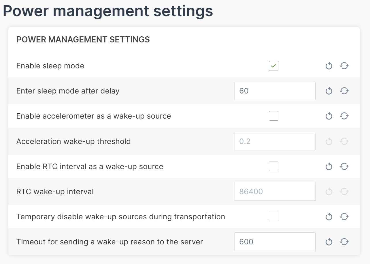Viewport: 370px width, 264px height.
Task: Reset the RTC interval wake-up source setting
Action: (329, 166)
